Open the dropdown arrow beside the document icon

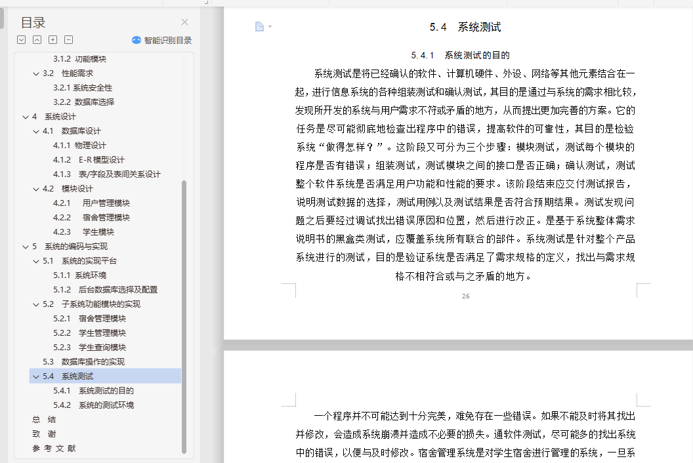270,27
